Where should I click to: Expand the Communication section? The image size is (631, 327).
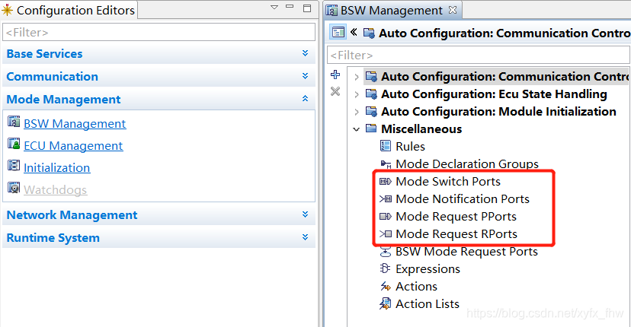click(305, 76)
